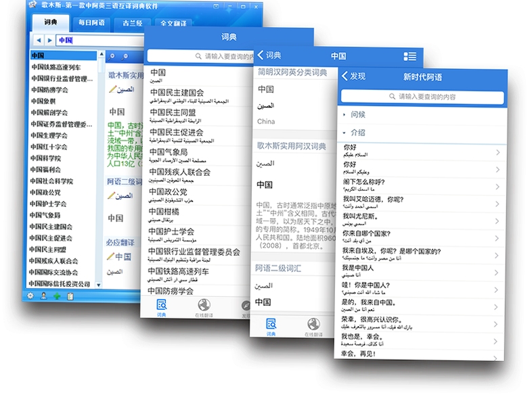
Task: Click the second zoom magnifier icon in desktop pane
Action: point(125,56)
